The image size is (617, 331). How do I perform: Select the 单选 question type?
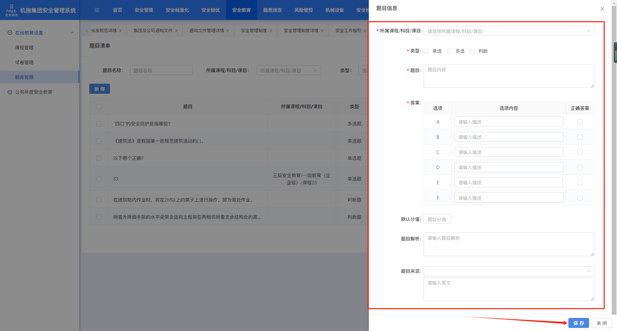pos(426,51)
